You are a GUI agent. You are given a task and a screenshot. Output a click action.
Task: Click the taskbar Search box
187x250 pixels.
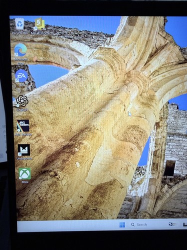139,224
